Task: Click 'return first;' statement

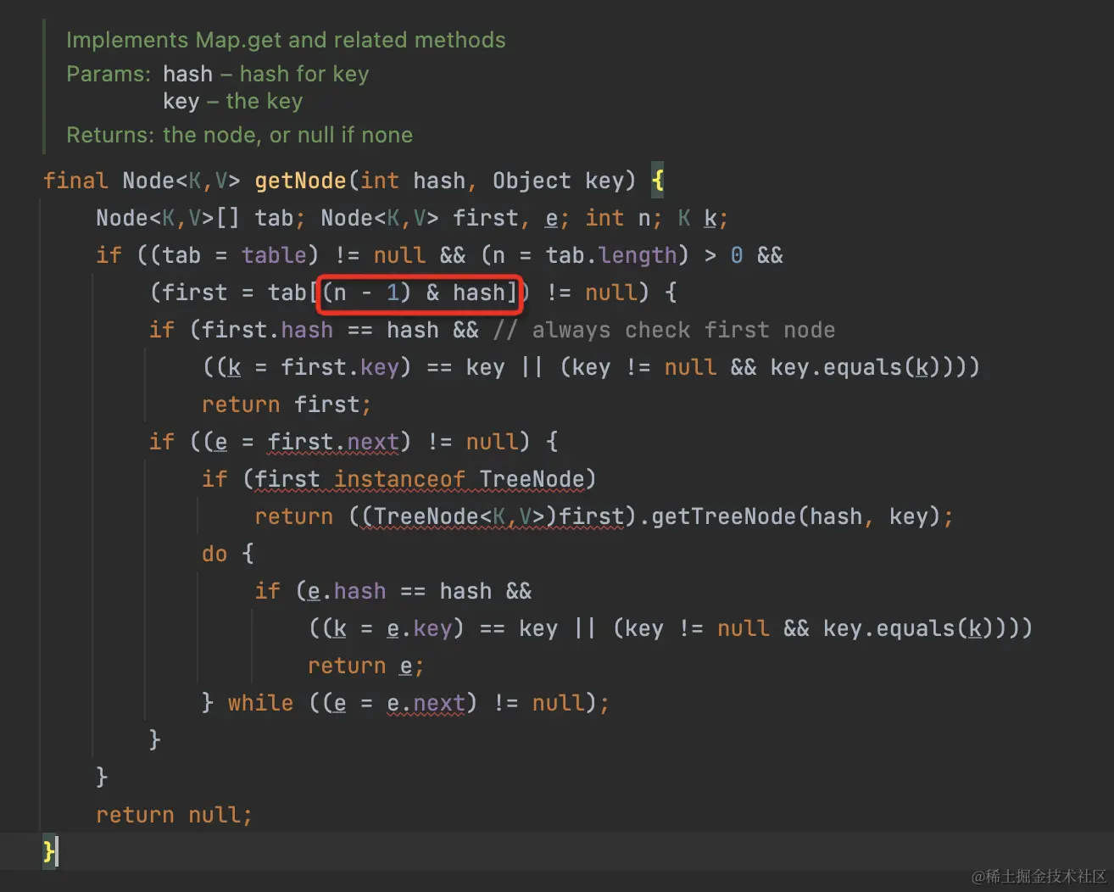Action: (x=287, y=404)
